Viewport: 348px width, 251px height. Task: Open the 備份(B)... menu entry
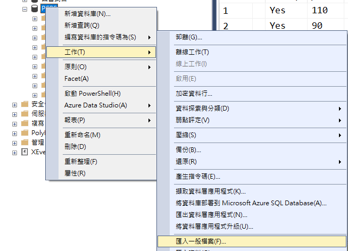pos(188,150)
